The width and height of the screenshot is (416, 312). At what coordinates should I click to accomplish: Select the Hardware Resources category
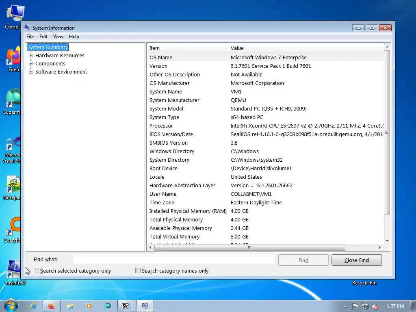[60, 55]
